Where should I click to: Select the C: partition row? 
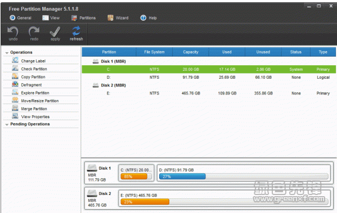click(209, 69)
